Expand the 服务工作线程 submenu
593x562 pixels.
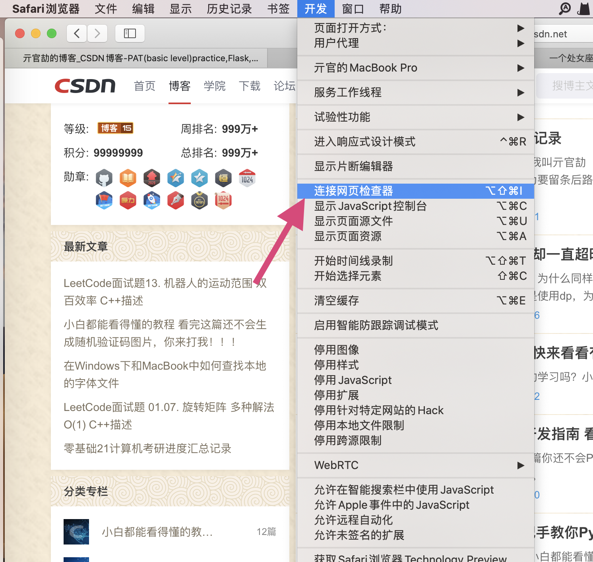pos(415,92)
